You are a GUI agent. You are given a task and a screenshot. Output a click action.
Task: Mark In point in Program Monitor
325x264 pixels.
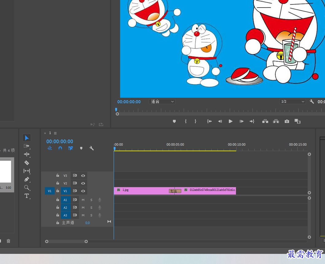pos(186,121)
